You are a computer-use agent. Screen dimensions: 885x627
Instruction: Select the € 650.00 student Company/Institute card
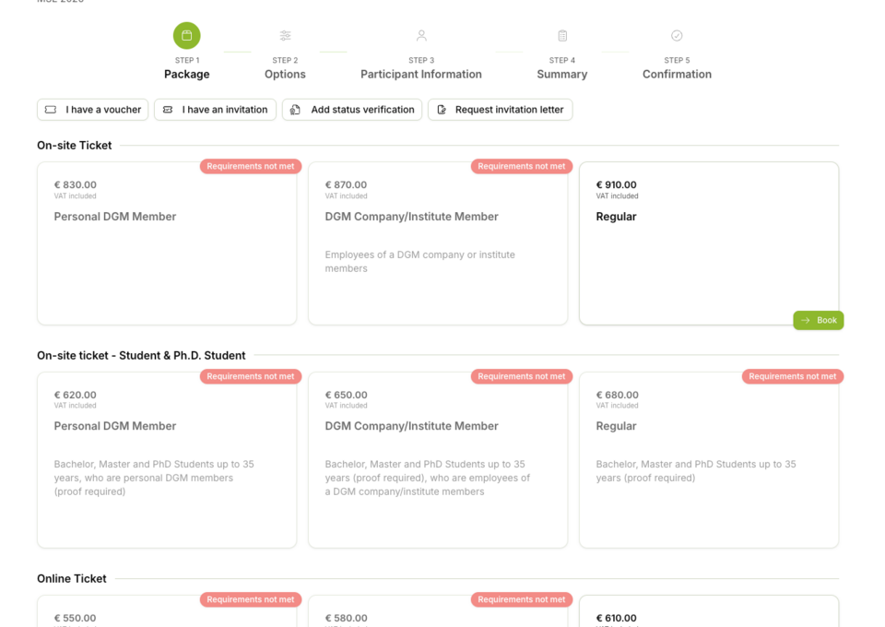pyautogui.click(x=438, y=460)
